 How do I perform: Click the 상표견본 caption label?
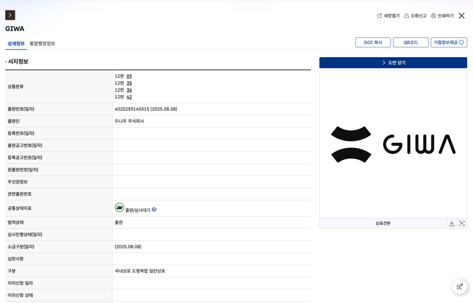pos(383,223)
